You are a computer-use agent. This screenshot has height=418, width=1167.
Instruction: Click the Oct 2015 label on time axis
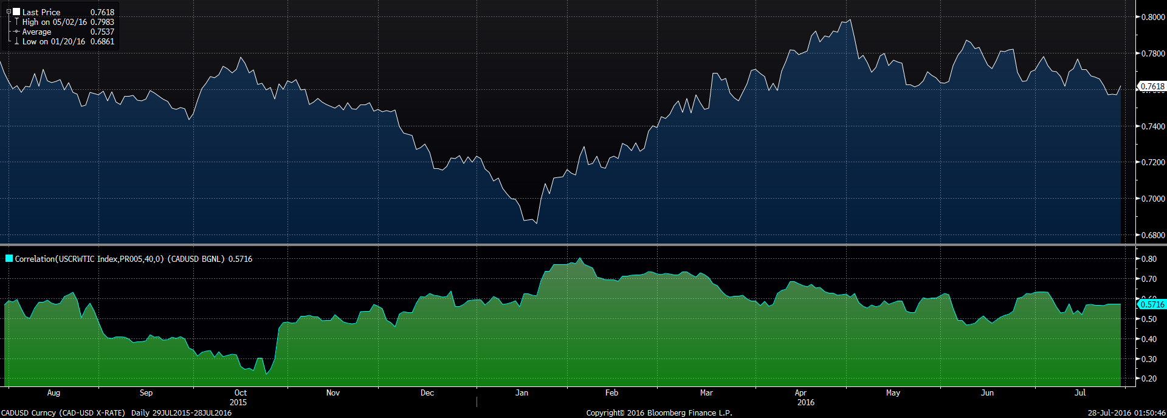coord(239,397)
